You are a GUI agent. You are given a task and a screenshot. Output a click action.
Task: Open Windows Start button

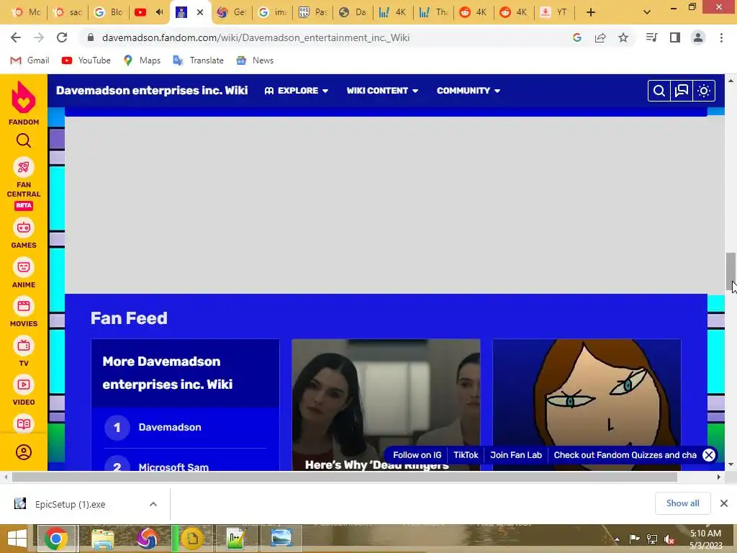17,538
